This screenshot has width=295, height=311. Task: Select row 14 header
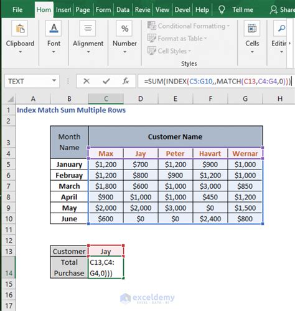click(x=8, y=267)
